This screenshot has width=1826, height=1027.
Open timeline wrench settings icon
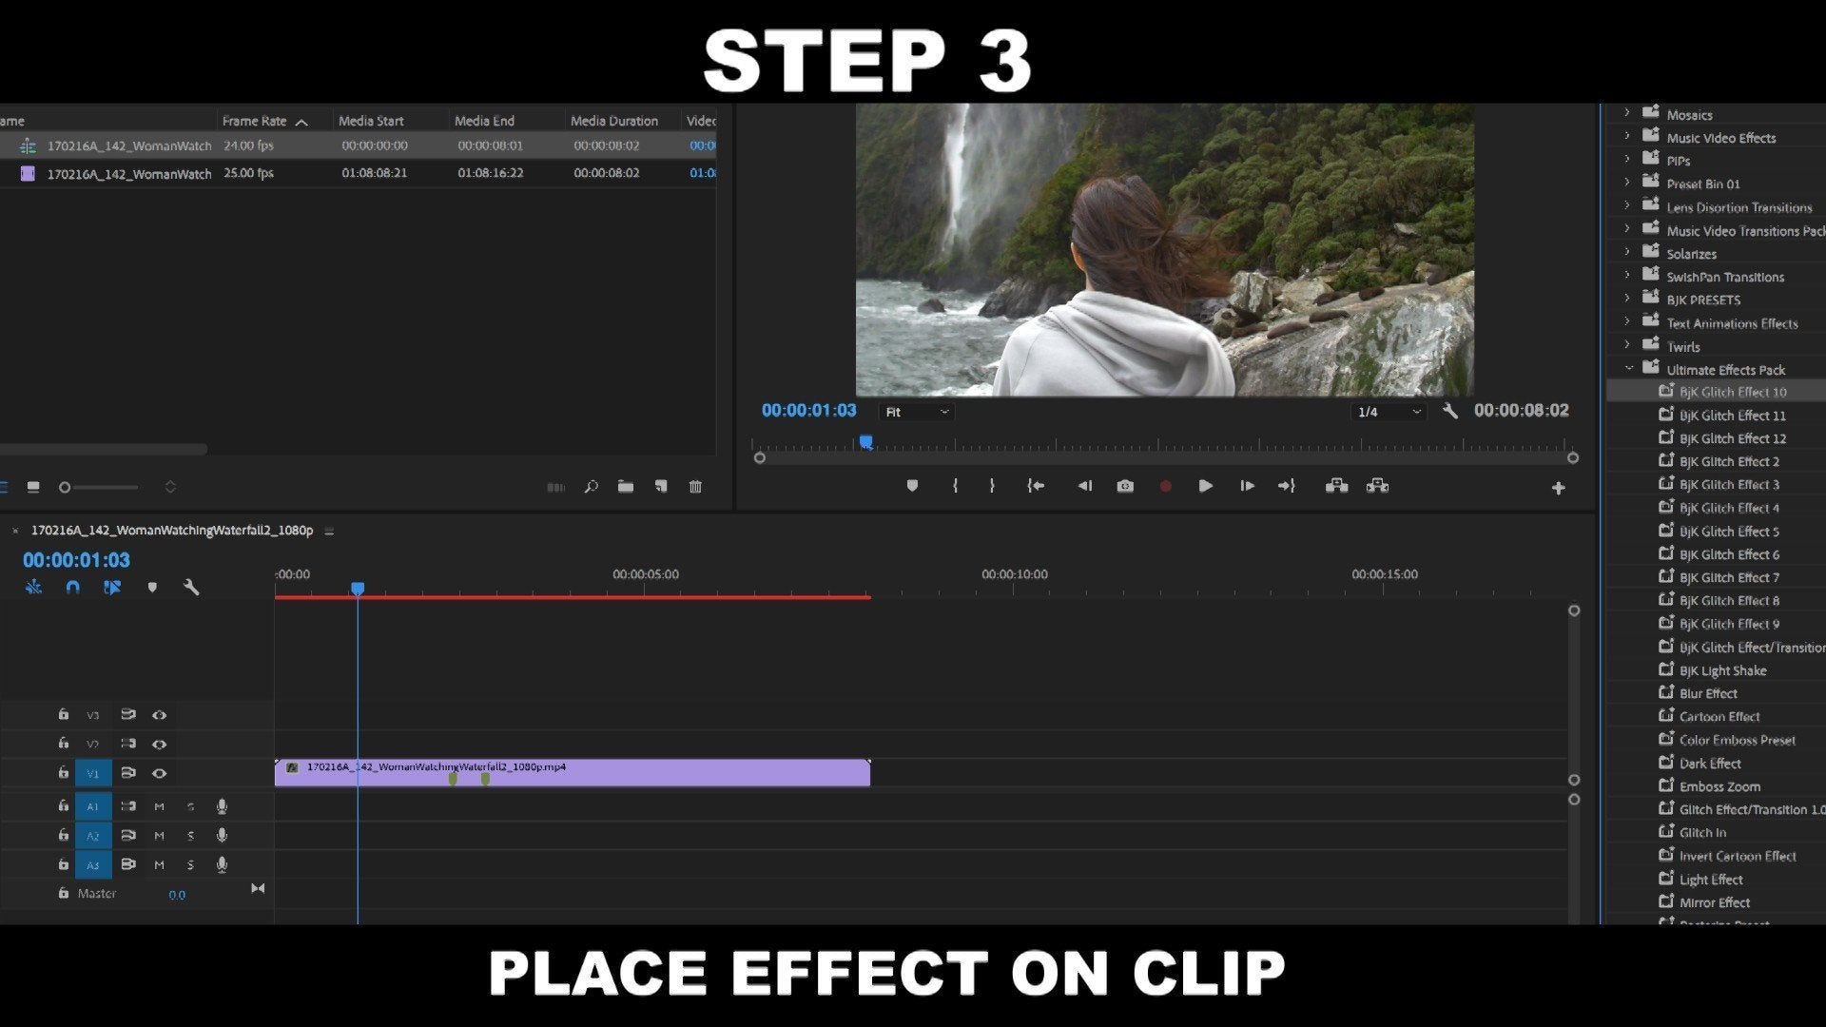coord(191,588)
